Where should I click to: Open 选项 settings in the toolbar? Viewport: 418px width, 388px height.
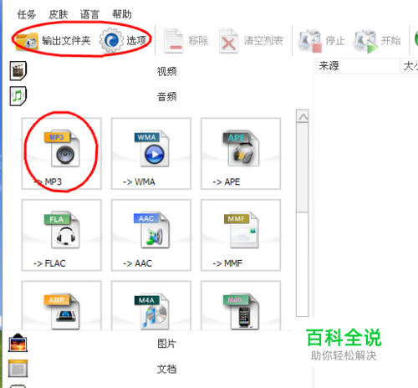[123, 41]
